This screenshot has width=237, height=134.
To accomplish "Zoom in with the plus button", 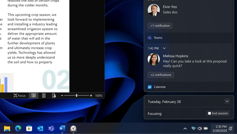I will pos(91,96).
